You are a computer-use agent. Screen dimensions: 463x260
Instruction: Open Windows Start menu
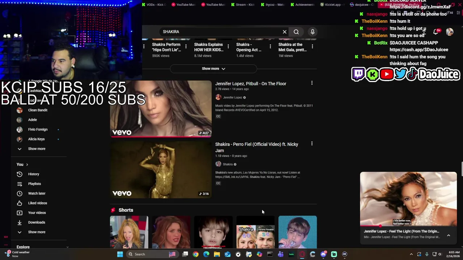(x=120, y=254)
